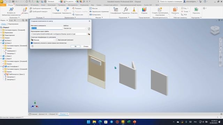Viewport: 223px width, 125px height.
Task: Click the help icon in the dialog
Action: (32, 46)
